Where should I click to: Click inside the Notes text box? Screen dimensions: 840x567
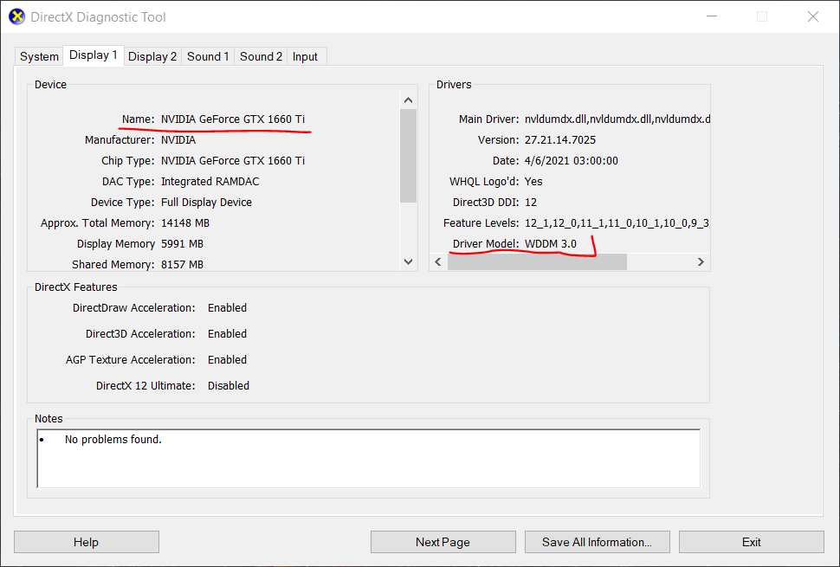point(369,458)
